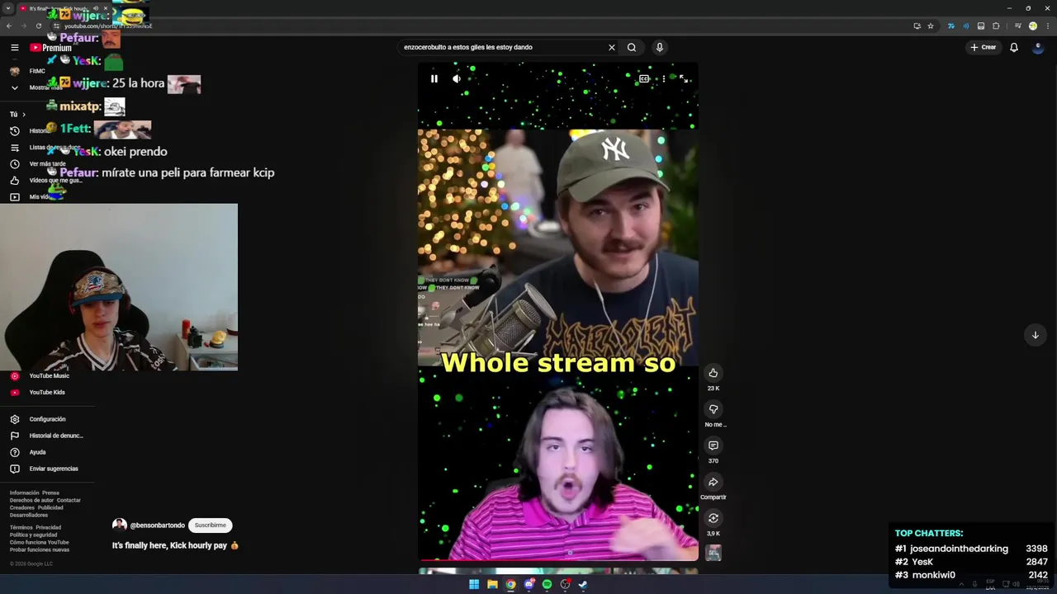Go to YouTube Premium home logo
Screen dimensions: 1057x594
(51, 48)
